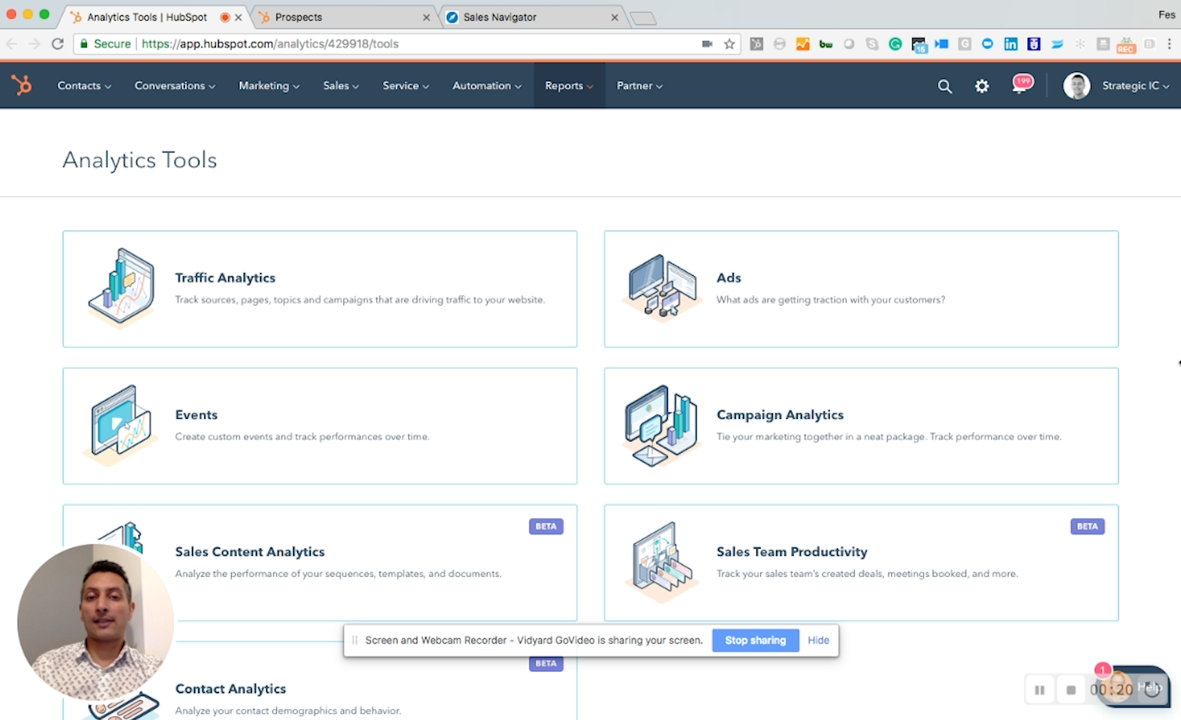Click the webcam video bubble
The width and height of the screenshot is (1181, 720).
click(96, 622)
